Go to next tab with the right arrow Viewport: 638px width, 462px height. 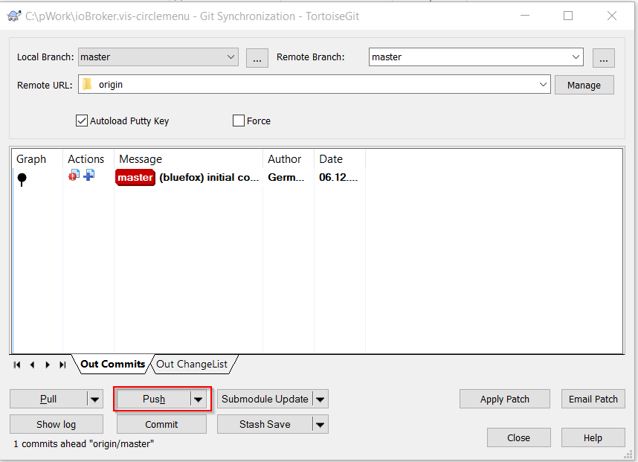[48, 365]
